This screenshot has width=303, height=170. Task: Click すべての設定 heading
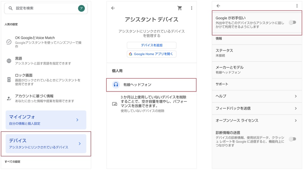tap(12, 162)
